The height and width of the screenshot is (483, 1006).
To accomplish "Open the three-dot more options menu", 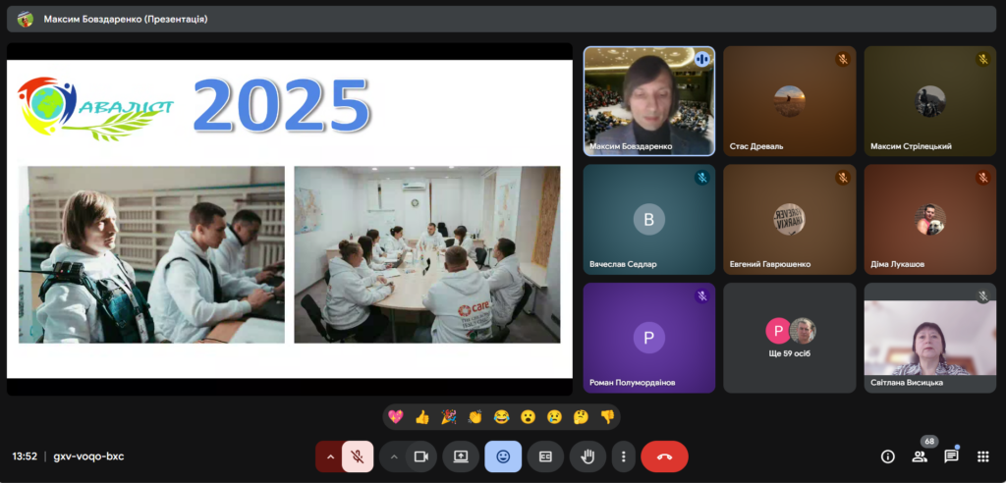I will (623, 456).
